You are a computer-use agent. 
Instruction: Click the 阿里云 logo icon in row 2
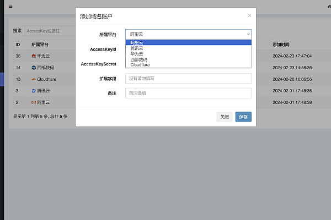click(34, 102)
